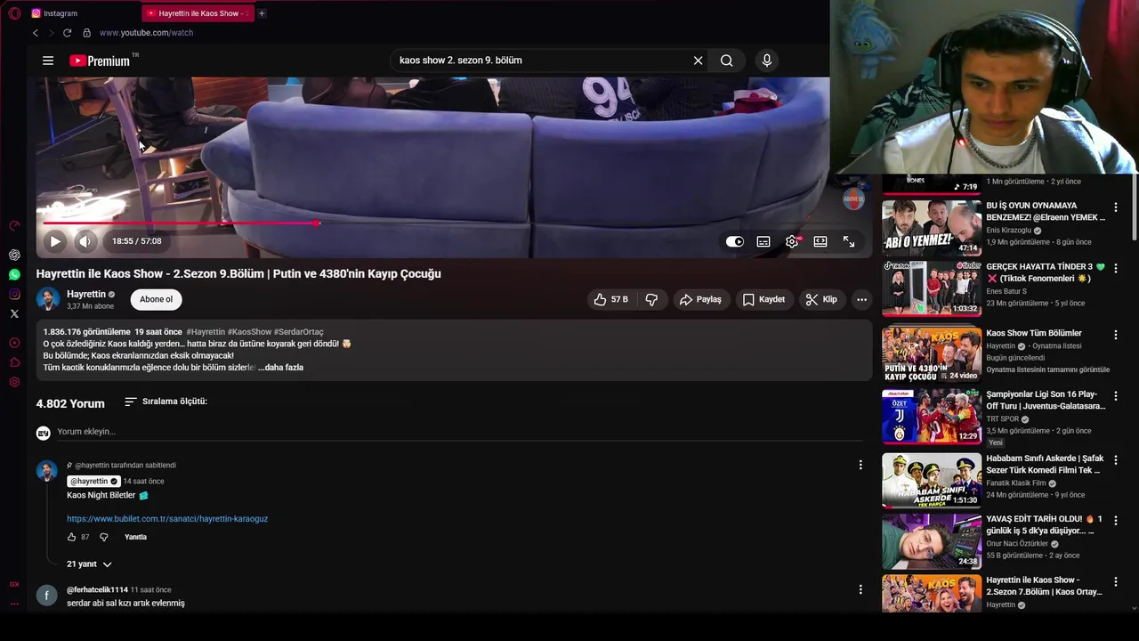Start voice search with microphone icon

coord(767,61)
